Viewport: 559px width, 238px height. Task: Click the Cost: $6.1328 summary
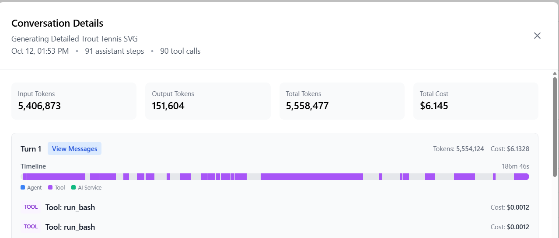tap(510, 149)
